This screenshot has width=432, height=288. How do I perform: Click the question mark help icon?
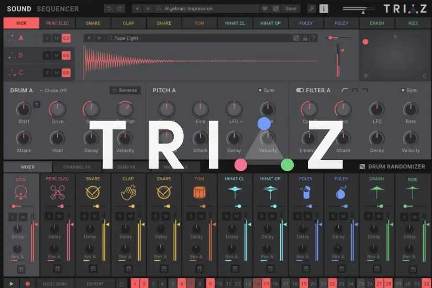(x=314, y=38)
